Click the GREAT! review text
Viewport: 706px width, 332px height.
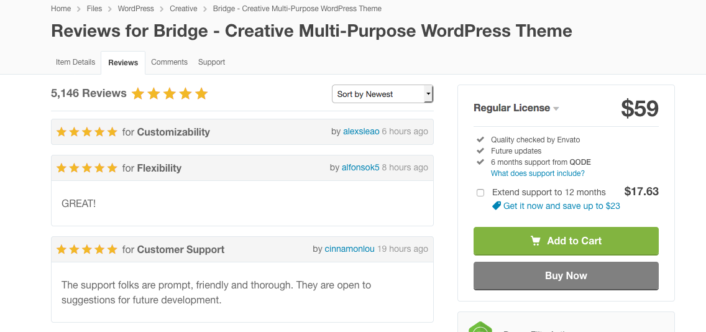pyautogui.click(x=79, y=204)
